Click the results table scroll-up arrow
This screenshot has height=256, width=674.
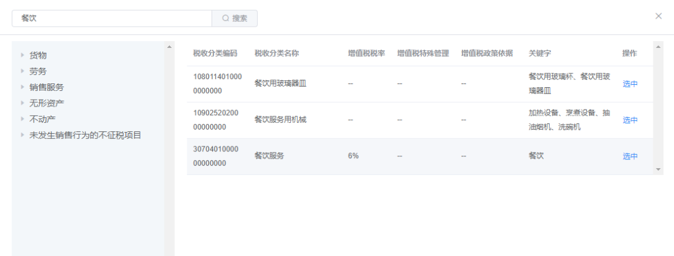click(658, 47)
